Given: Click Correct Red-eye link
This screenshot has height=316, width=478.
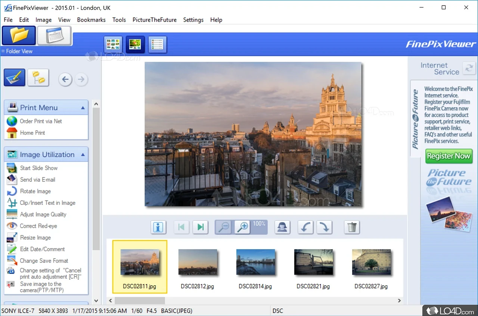Looking at the screenshot, I should coord(38,226).
